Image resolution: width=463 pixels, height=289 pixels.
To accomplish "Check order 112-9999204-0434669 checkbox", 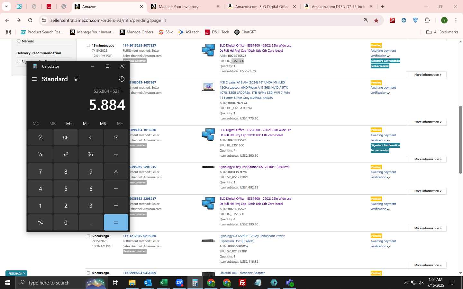I will click(x=88, y=273).
